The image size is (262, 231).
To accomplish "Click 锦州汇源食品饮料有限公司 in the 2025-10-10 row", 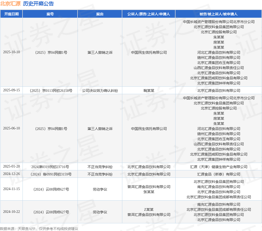I will point(219,58).
